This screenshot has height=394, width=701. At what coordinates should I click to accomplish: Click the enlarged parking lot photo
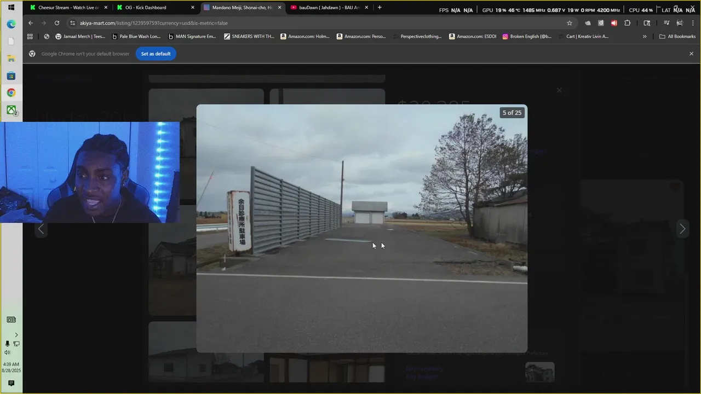tap(362, 228)
